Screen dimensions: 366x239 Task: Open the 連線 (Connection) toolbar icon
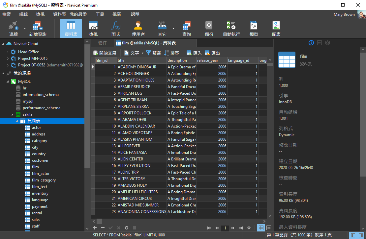(x=13, y=28)
